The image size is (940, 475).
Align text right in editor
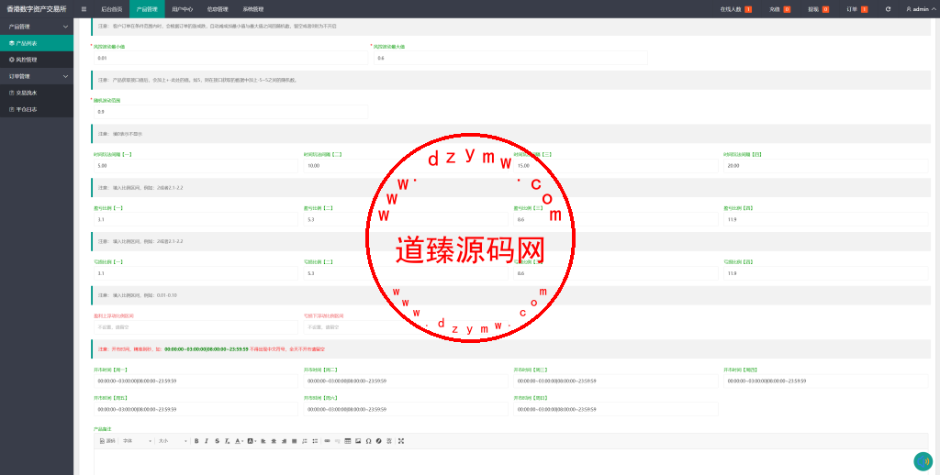[284, 441]
